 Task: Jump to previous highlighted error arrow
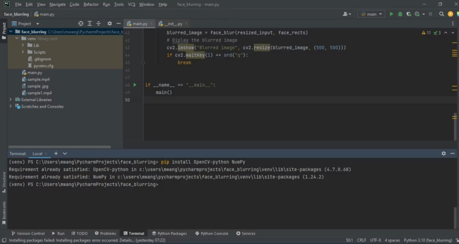[445, 33]
